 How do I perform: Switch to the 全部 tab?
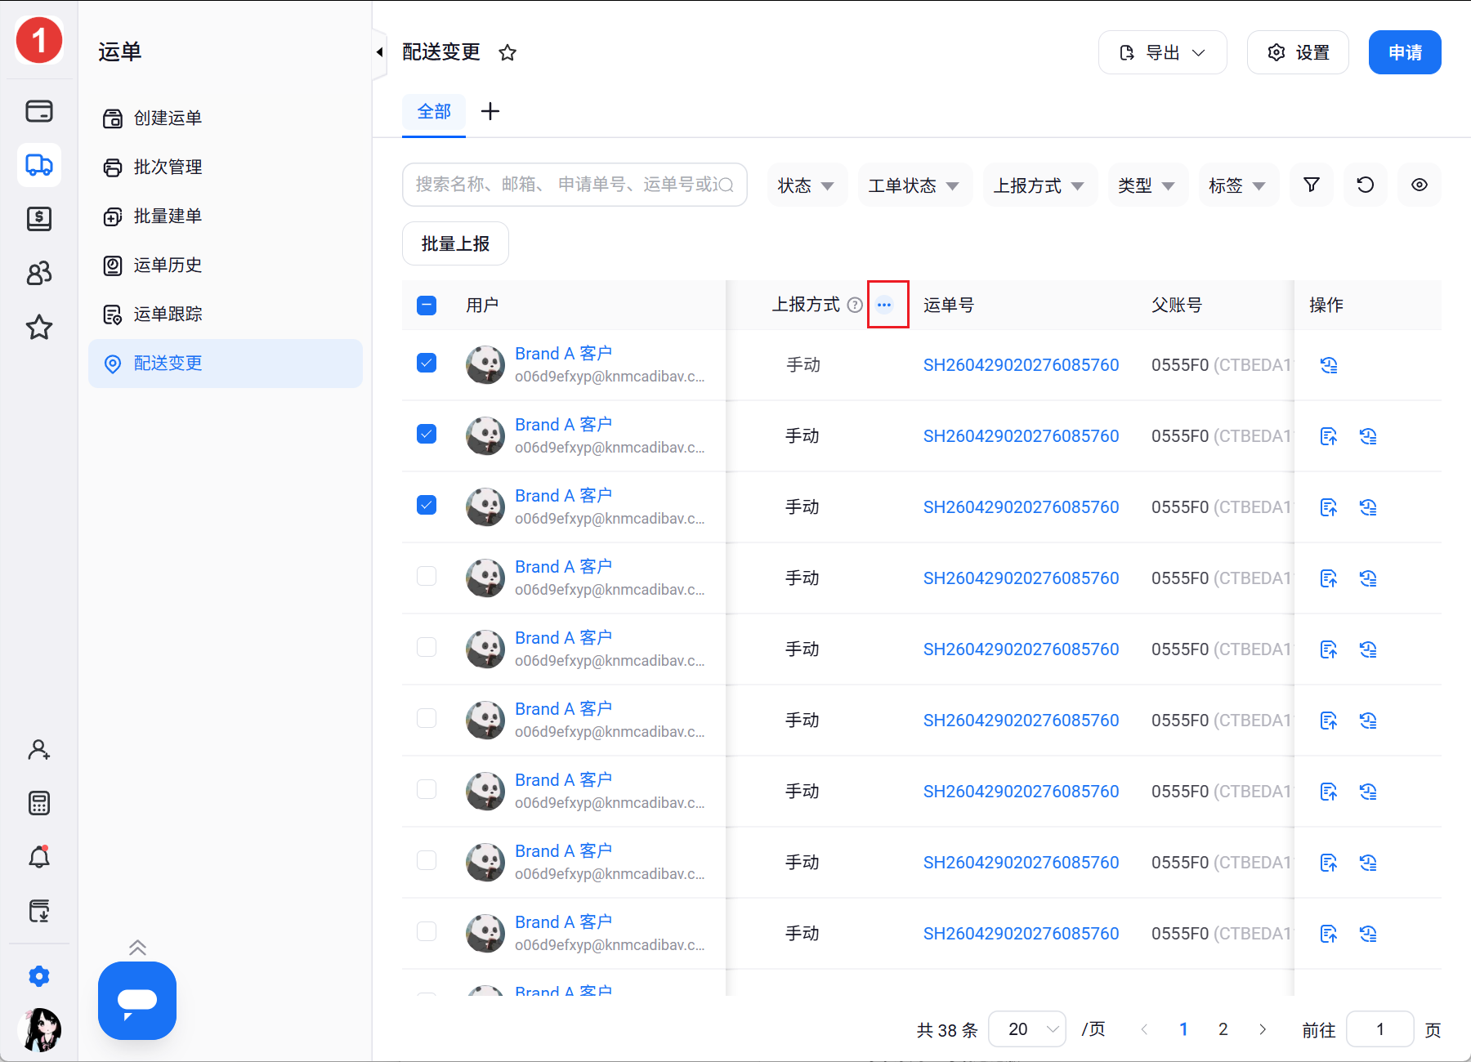(x=434, y=113)
